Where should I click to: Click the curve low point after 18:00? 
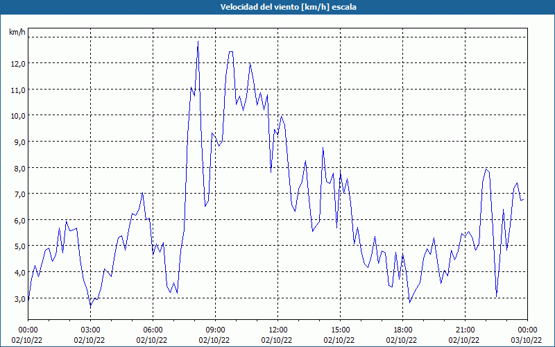(410, 303)
